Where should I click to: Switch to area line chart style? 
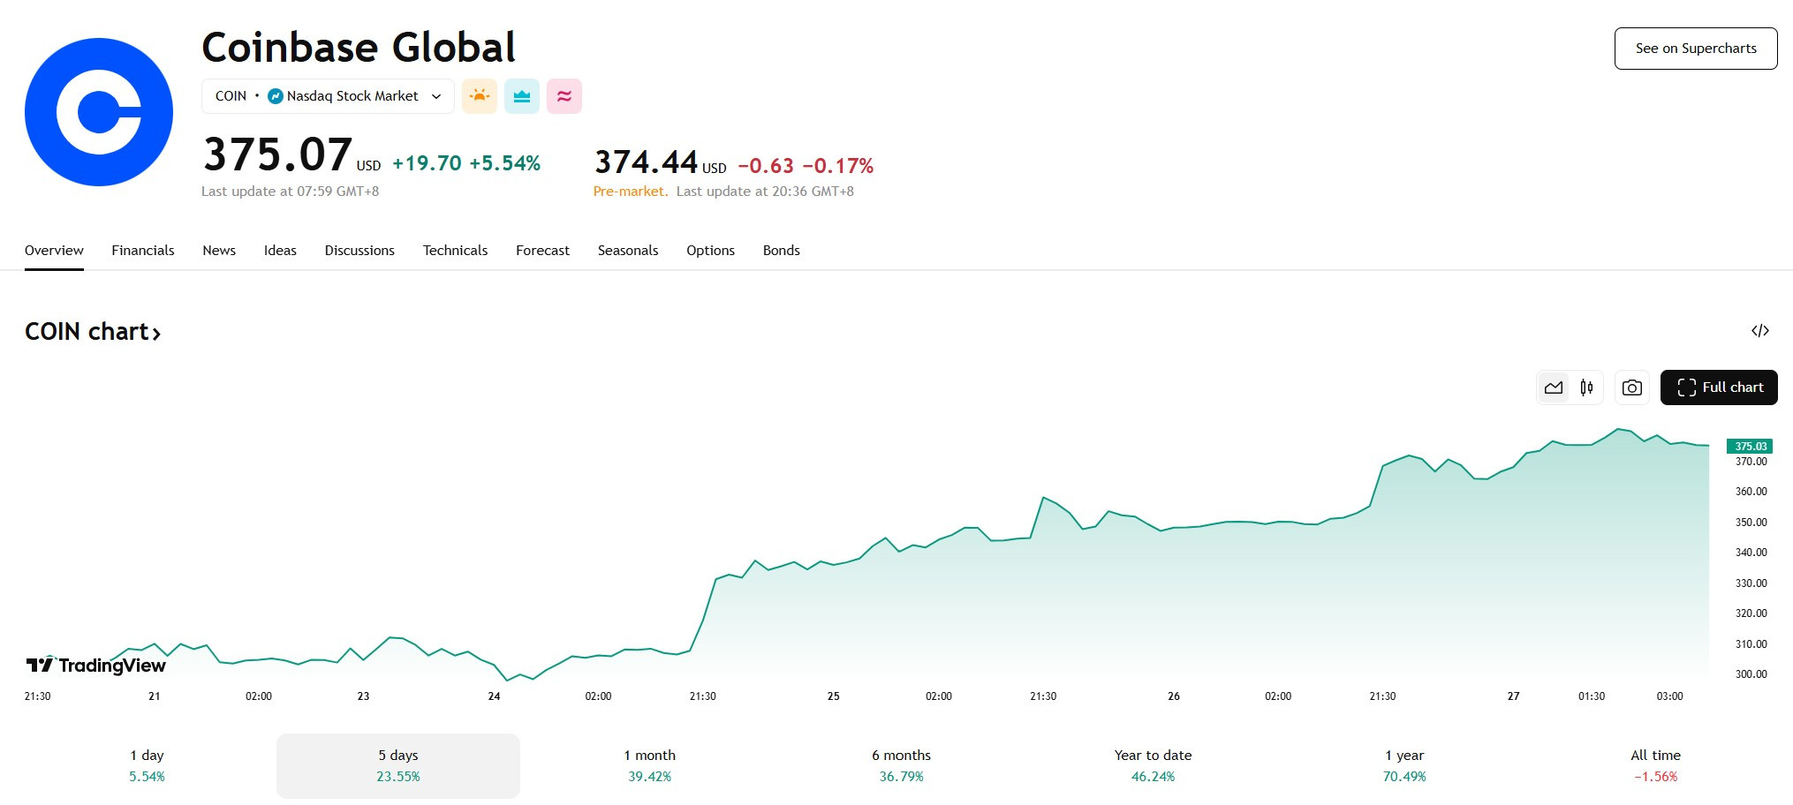point(1554,387)
